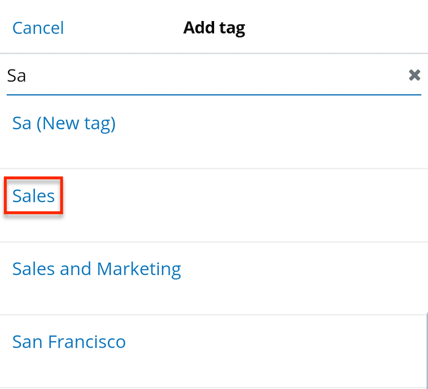
Task: Add San Francisco as a tag
Action: pyautogui.click(x=69, y=342)
